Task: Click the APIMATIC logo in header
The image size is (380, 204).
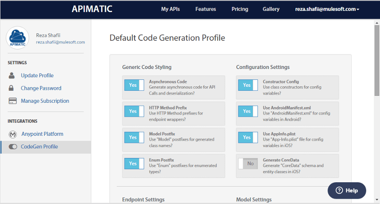Action: coord(92,9)
